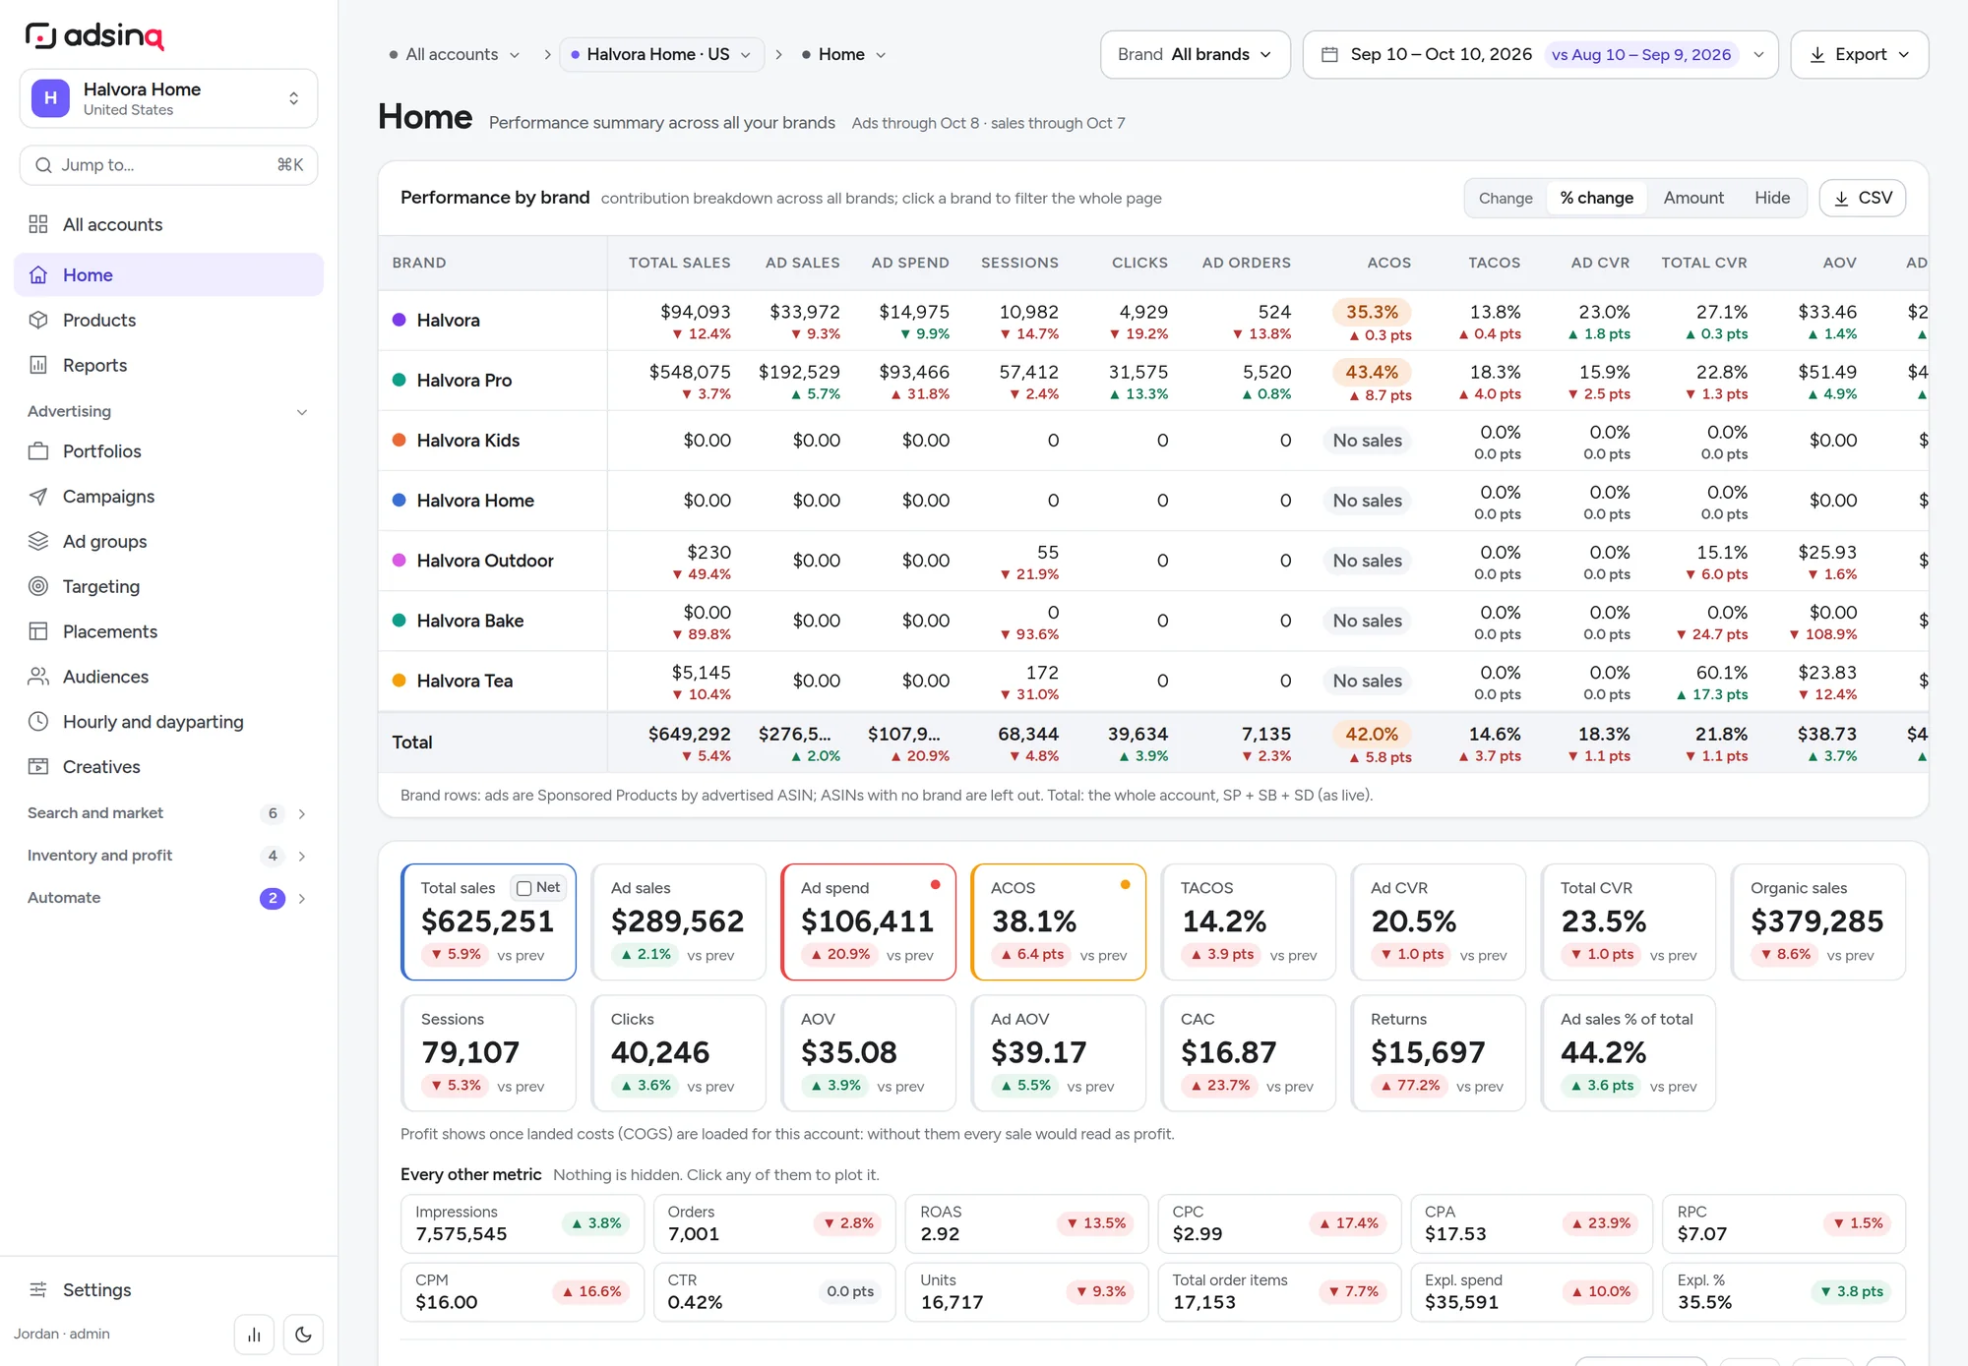Image resolution: width=1968 pixels, height=1366 pixels.
Task: Switch table to Amount view
Action: (x=1693, y=198)
